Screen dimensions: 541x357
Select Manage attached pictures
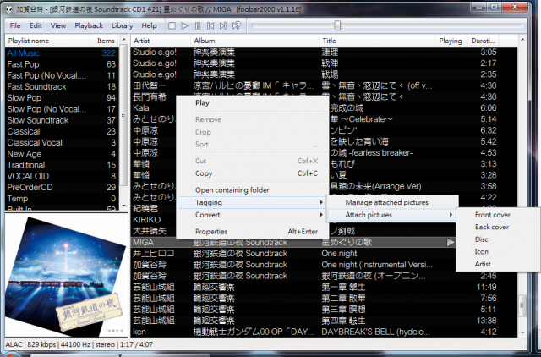click(392, 203)
